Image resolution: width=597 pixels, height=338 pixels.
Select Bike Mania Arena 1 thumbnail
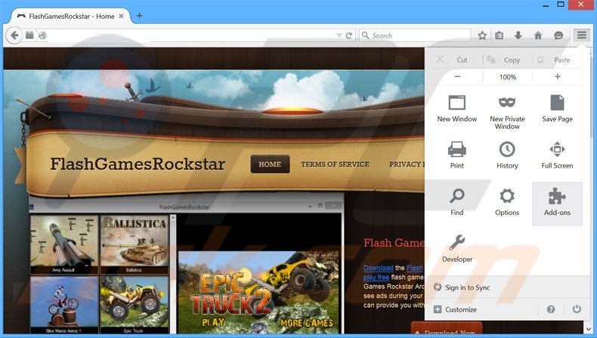coord(64,305)
